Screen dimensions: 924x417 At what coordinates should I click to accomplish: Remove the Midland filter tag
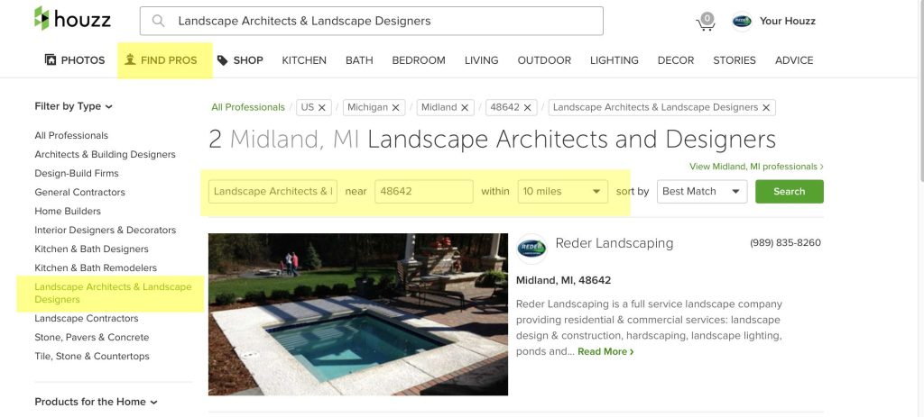(x=465, y=108)
